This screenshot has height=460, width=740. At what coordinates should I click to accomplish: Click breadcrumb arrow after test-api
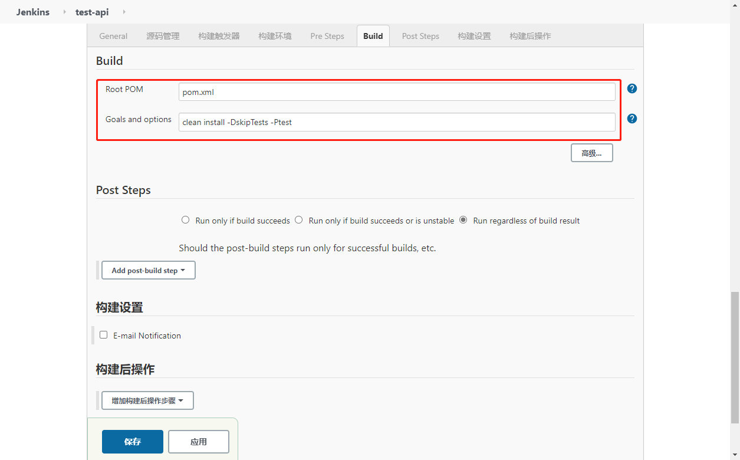(x=124, y=12)
